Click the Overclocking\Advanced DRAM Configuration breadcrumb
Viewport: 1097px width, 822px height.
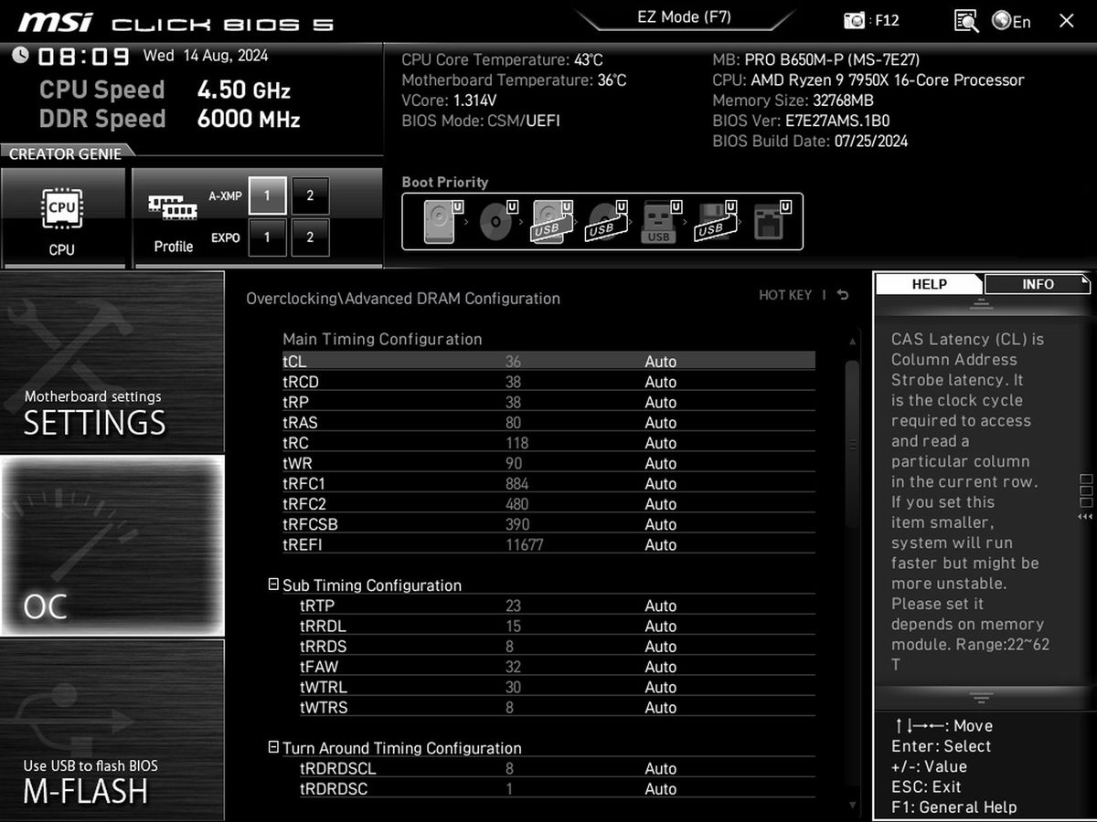click(x=403, y=299)
